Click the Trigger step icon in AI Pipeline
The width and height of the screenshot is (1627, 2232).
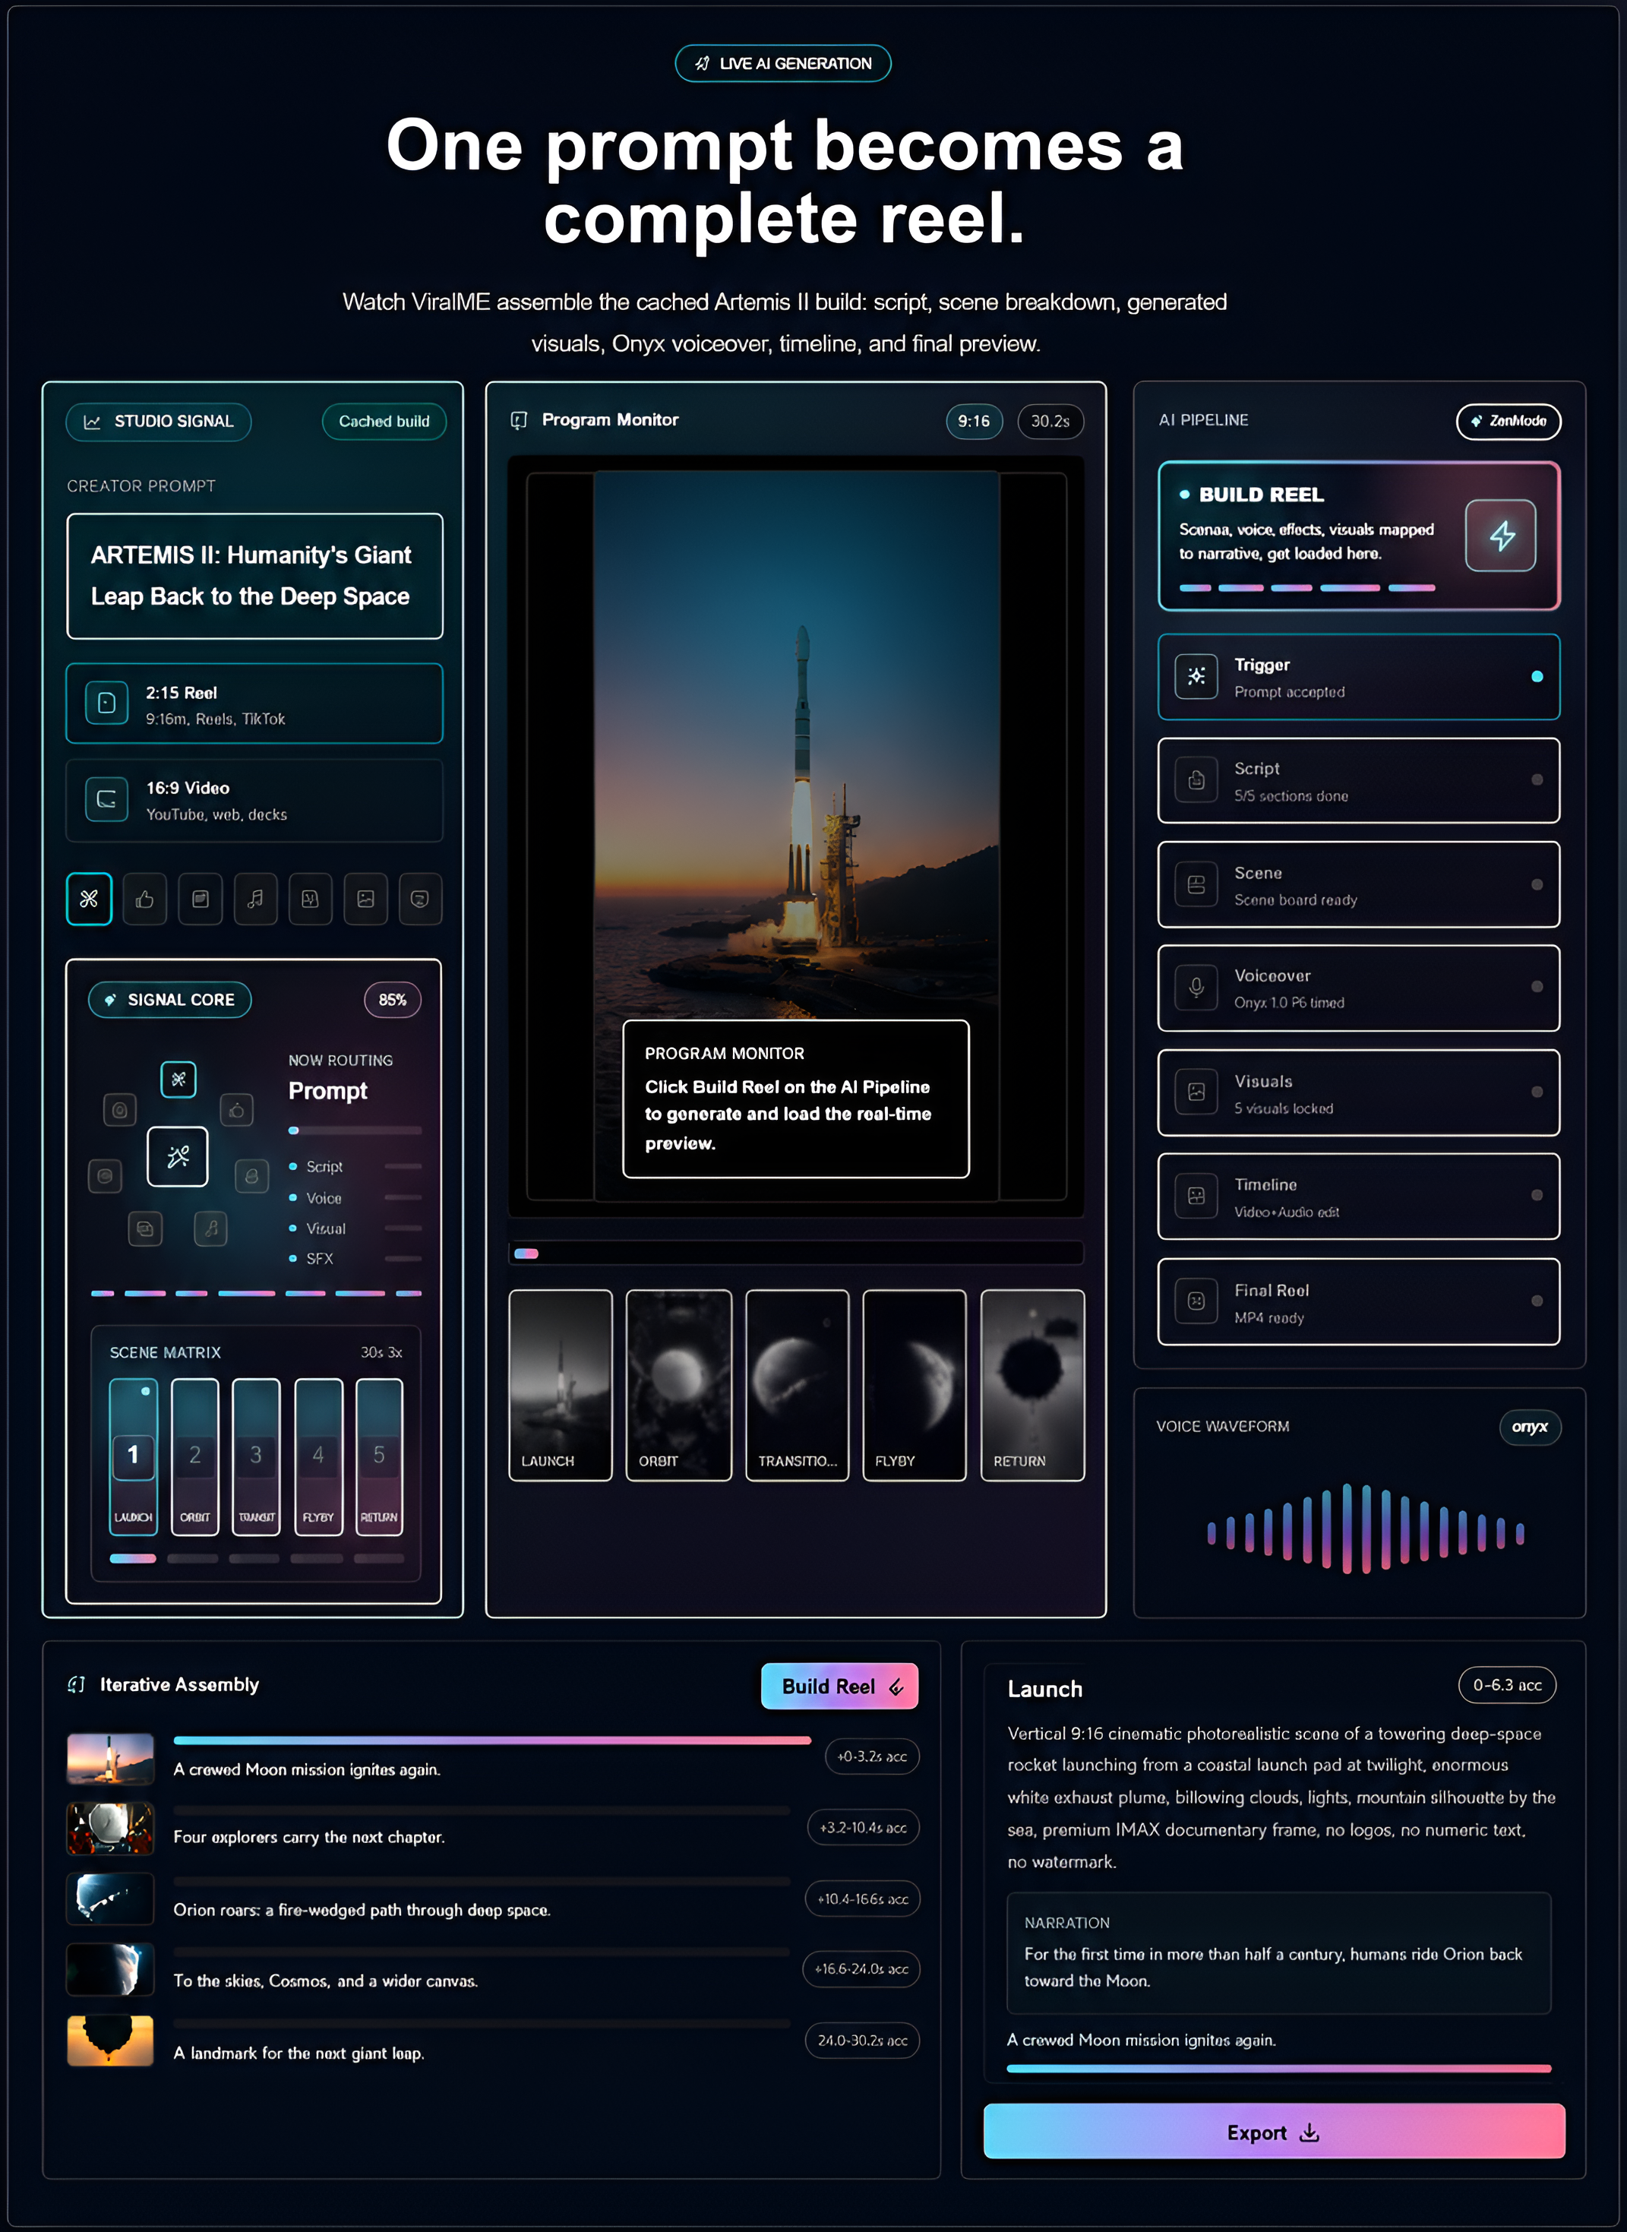[x=1196, y=677]
